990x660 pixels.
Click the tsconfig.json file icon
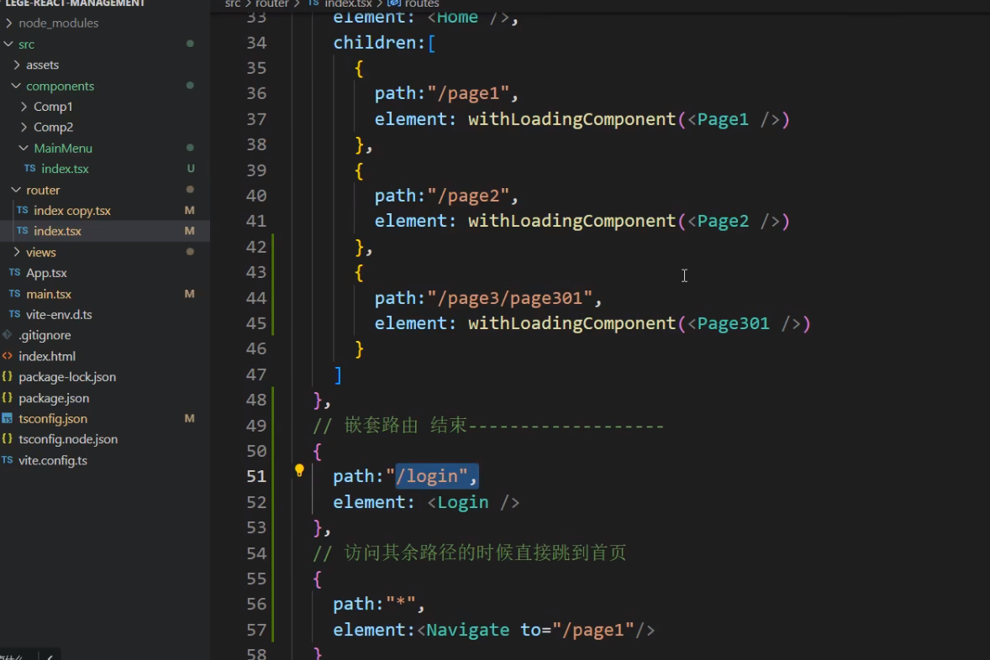7,418
